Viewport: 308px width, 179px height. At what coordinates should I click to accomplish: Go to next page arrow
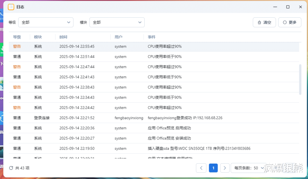point(225,168)
